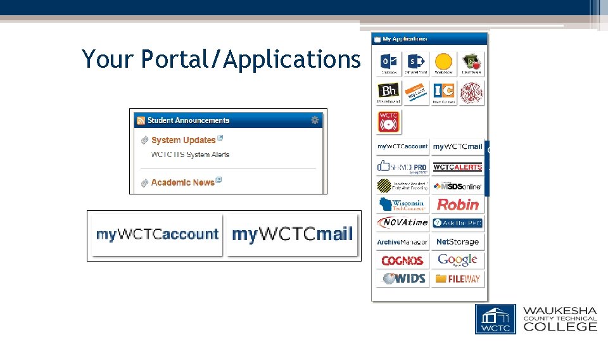Open the Service Pro tile
This screenshot has width=608, height=342.
(403, 167)
